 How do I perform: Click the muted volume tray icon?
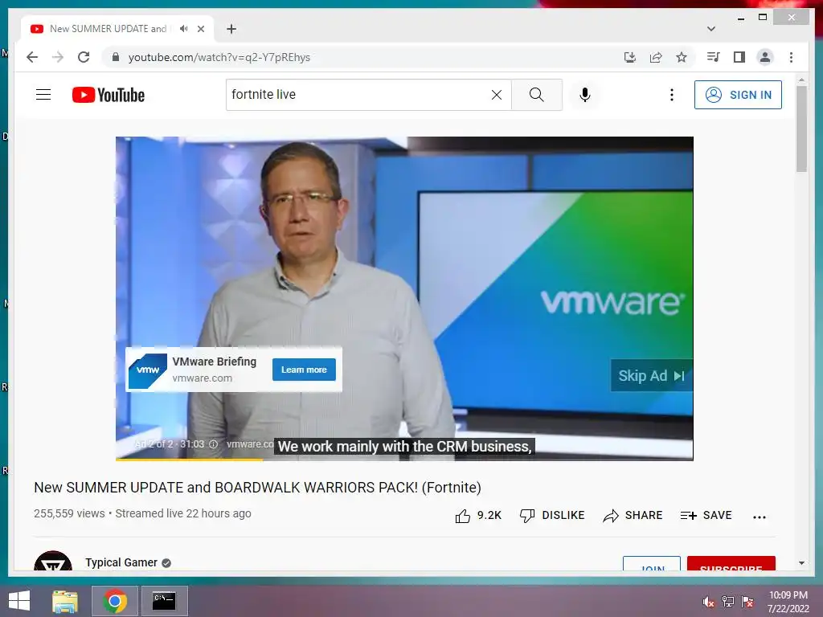(708, 602)
